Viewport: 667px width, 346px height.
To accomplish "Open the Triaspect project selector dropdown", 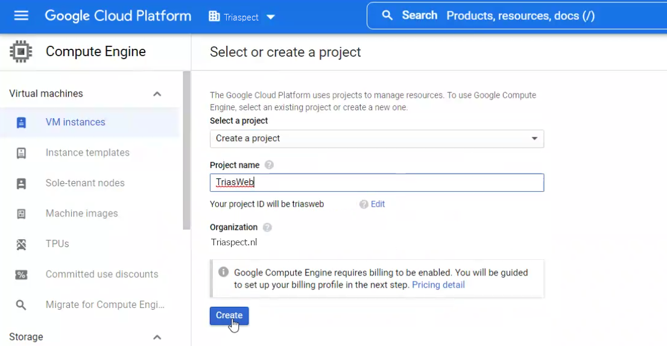I will (x=242, y=17).
